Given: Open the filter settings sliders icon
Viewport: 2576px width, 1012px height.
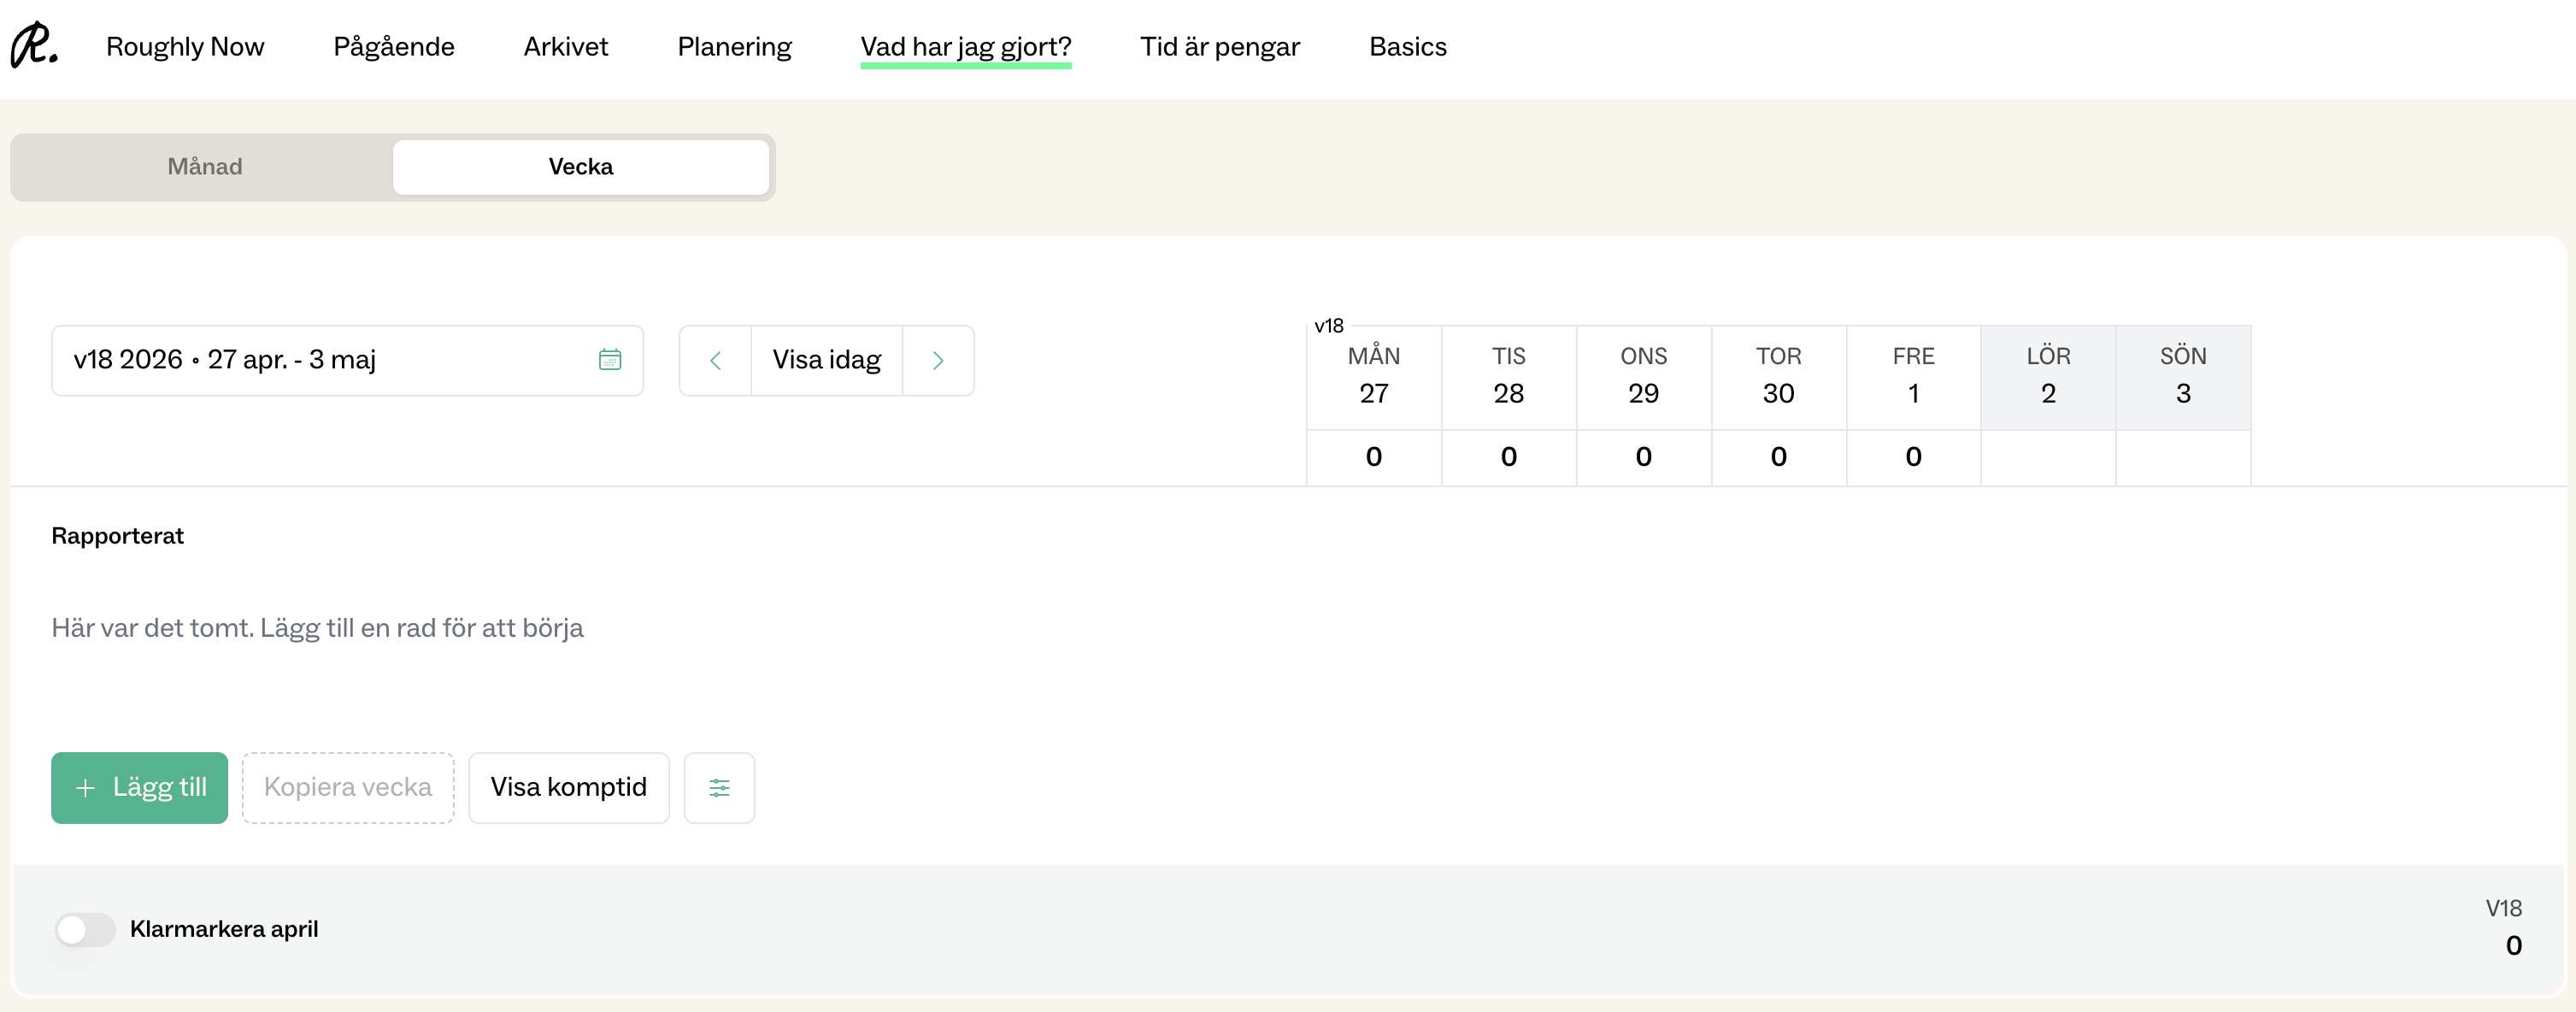Looking at the screenshot, I should (718, 788).
